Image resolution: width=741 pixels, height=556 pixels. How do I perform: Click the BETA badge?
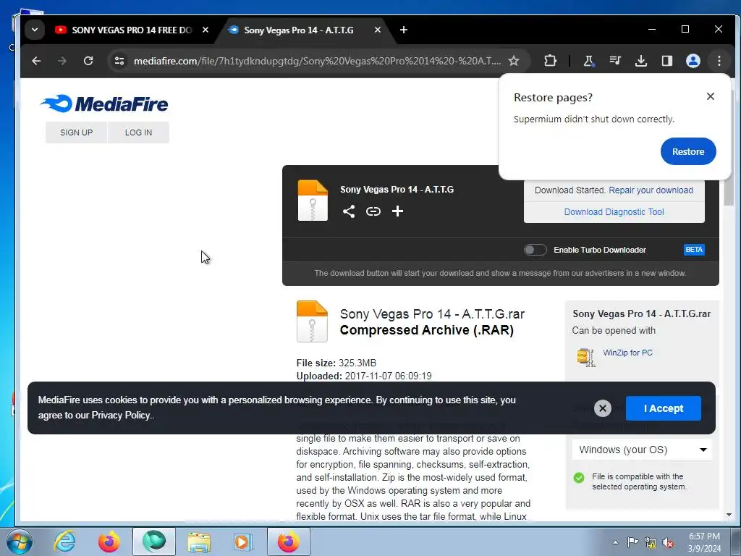coord(694,250)
